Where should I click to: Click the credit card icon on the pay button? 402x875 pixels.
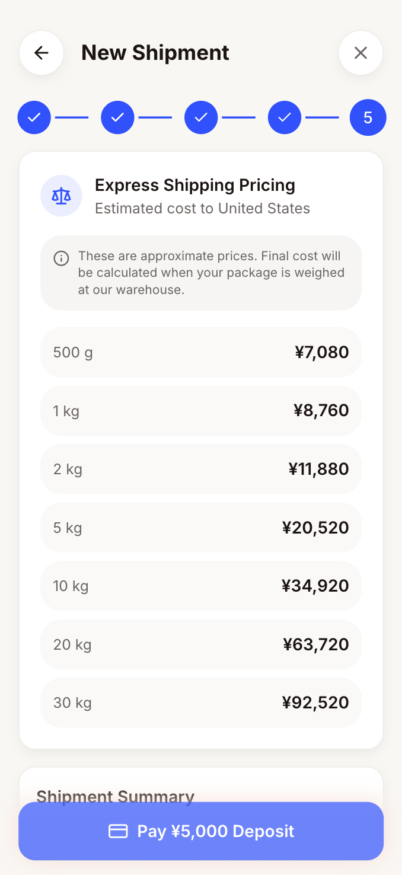tap(118, 831)
